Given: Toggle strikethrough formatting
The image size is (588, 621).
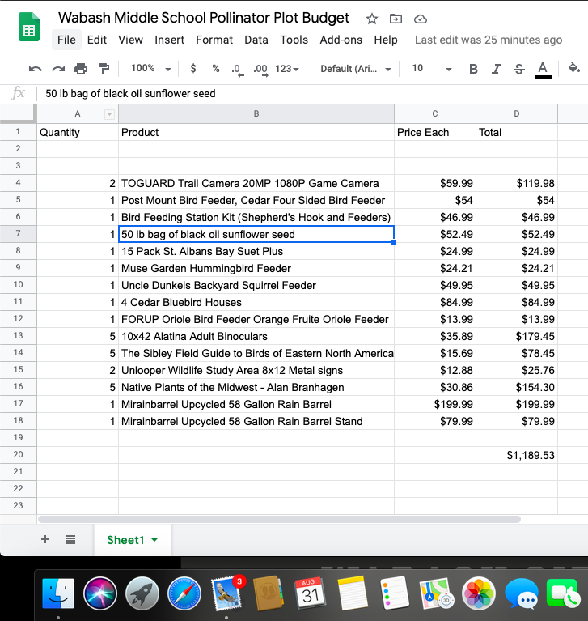Looking at the screenshot, I should point(519,69).
